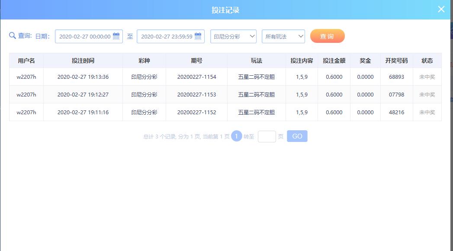
Task: Click username w2207h in 1154 row
Action: [x=26, y=77]
